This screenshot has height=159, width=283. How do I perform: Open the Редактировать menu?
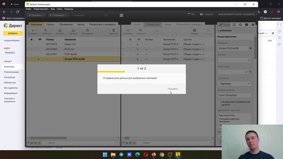41,9
